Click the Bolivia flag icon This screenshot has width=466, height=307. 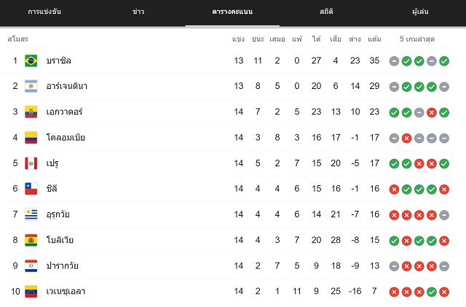point(31,240)
